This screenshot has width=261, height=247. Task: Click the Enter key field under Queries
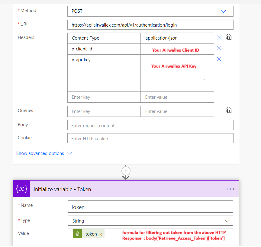pos(104,111)
